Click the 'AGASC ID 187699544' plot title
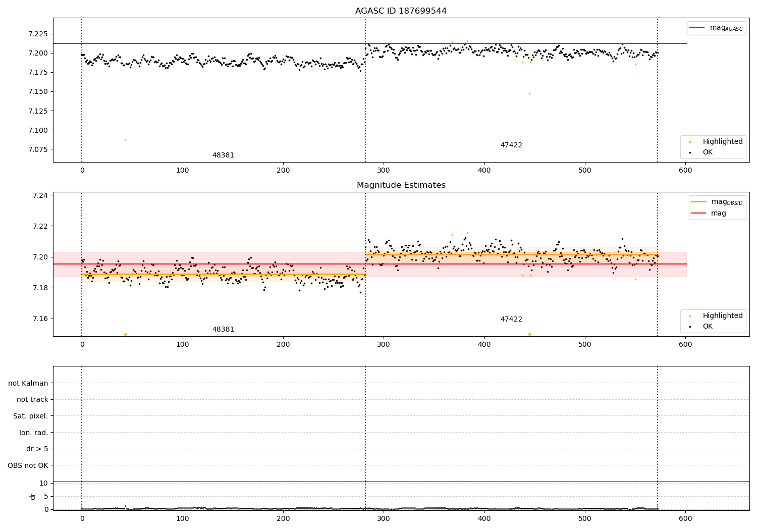The height and width of the screenshot is (530, 757). click(401, 11)
